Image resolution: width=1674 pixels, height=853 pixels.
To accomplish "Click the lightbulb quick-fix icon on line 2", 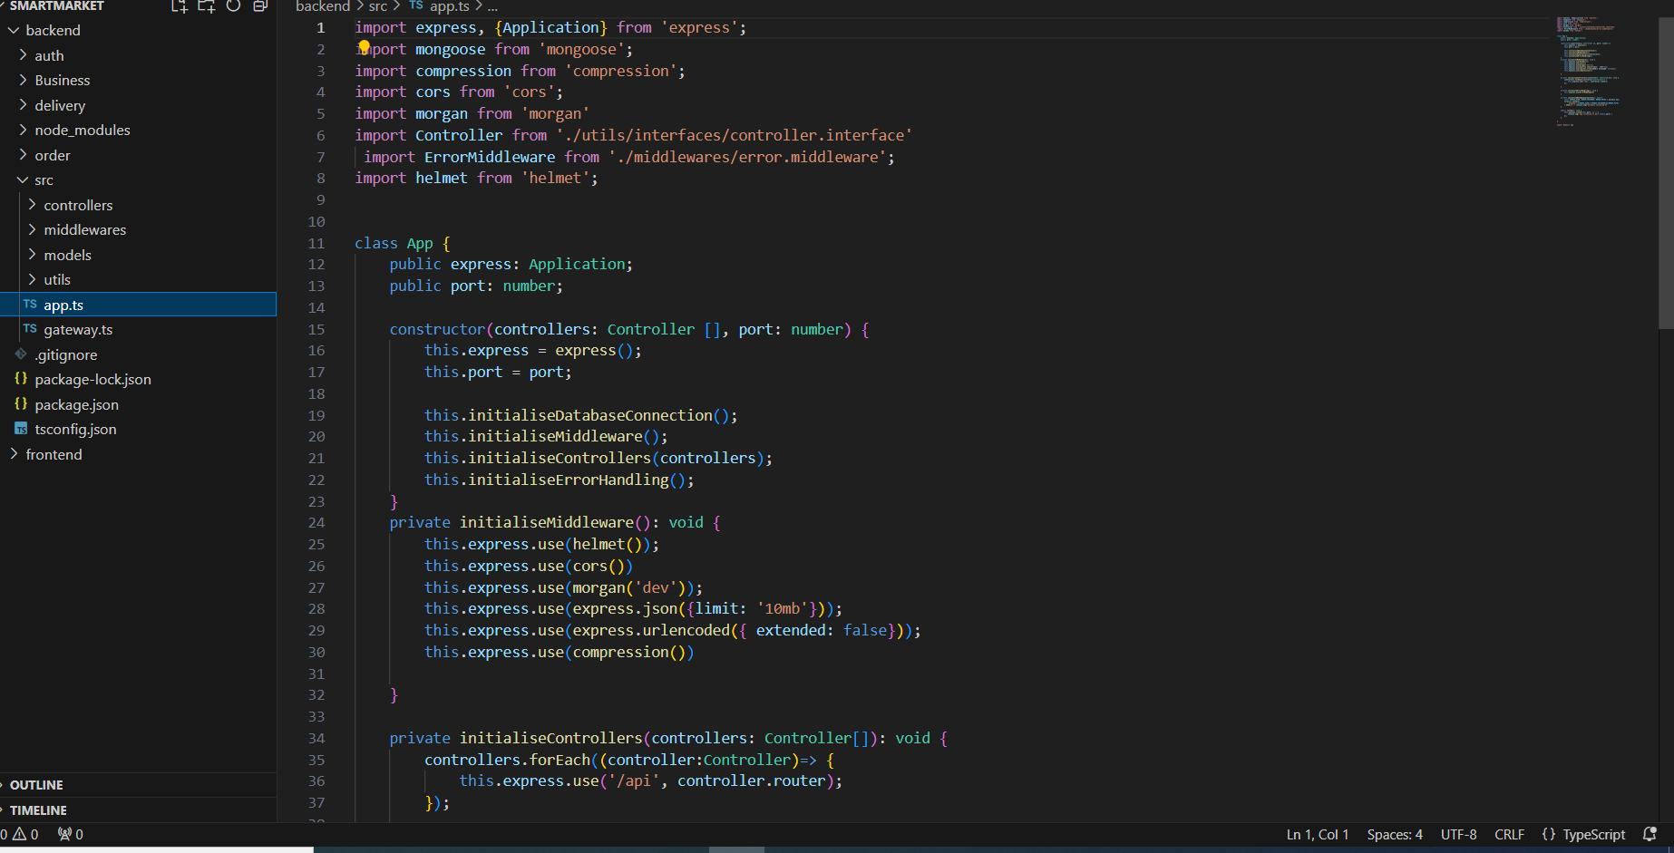I will [x=364, y=46].
